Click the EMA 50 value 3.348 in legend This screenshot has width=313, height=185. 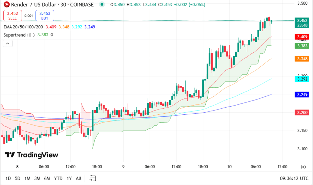pos(64,27)
